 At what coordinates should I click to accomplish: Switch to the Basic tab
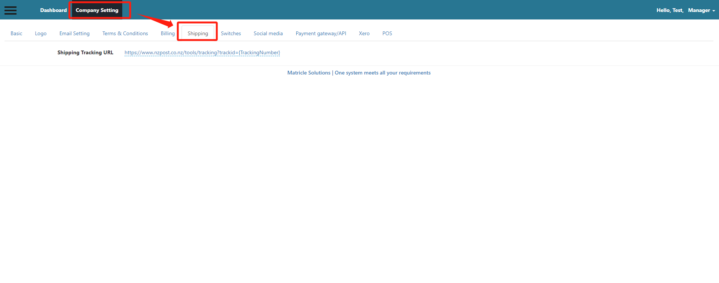point(17,33)
